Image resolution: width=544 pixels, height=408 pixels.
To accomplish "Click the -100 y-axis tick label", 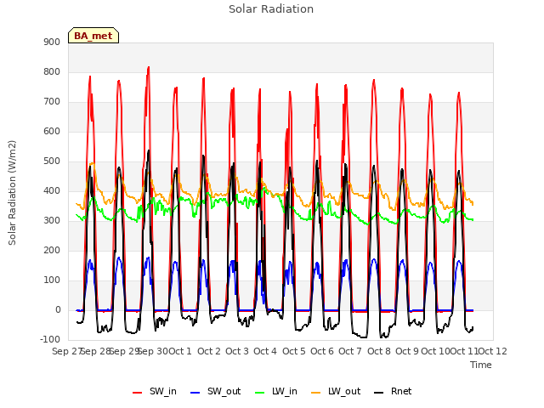I will (x=50, y=340).
